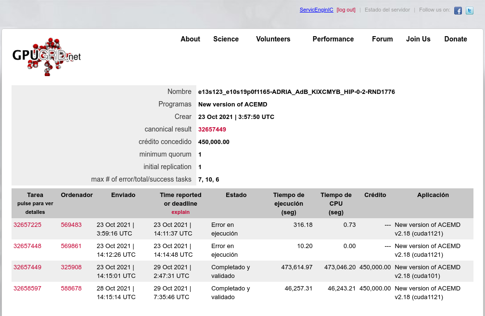This screenshot has width=485, height=316.
Task: Click the run time value 316.18
Action: (303, 225)
